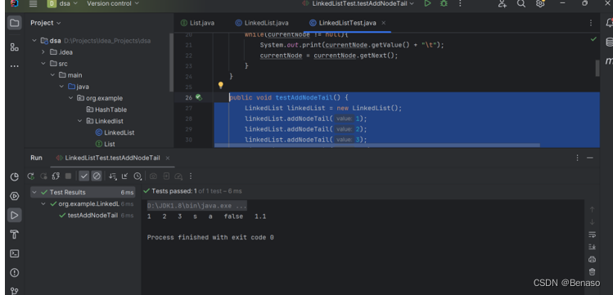Image resolution: width=613 pixels, height=295 pixels.
Task: Toggle auto-test rerun icon
Action: tap(56, 177)
